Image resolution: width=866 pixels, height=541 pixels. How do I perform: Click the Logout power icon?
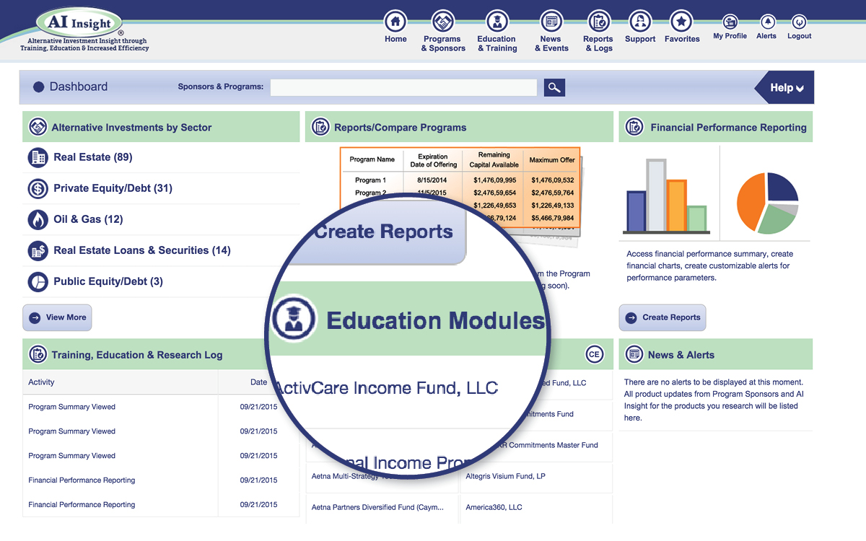[x=799, y=22]
